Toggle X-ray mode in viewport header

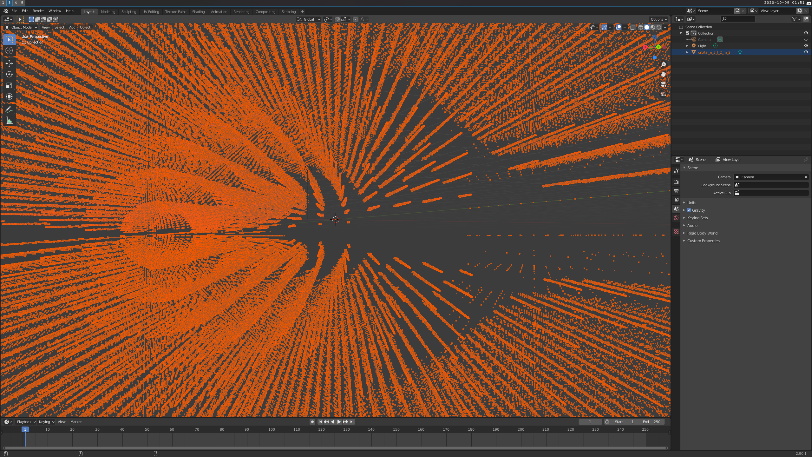point(633,27)
